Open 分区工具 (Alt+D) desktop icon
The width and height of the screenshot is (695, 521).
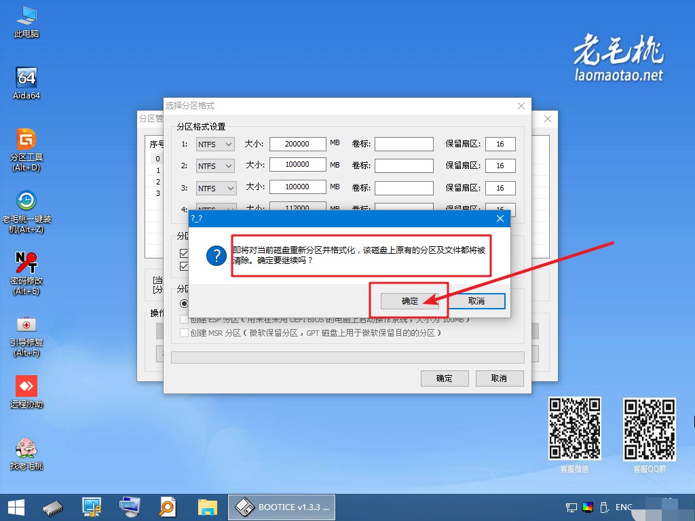(26, 150)
